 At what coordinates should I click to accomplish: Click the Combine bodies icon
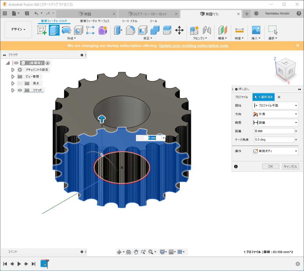click(x=155, y=30)
